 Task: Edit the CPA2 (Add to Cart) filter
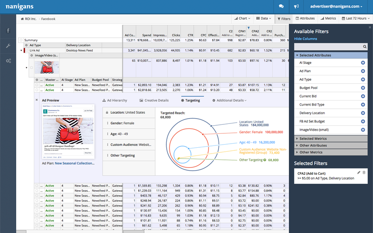[x=358, y=172]
